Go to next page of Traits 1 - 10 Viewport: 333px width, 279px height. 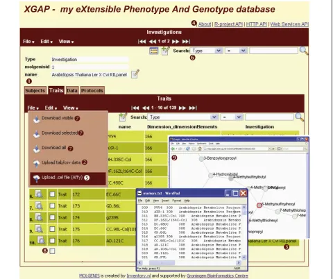[182, 108]
